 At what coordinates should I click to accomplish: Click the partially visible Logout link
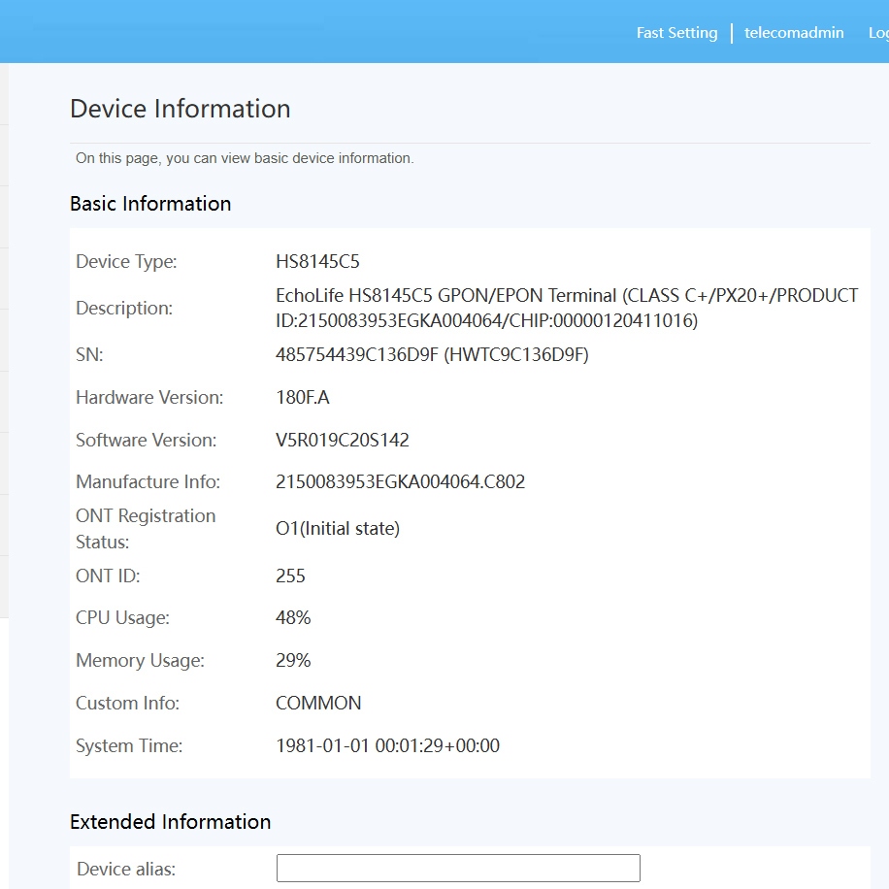point(877,33)
